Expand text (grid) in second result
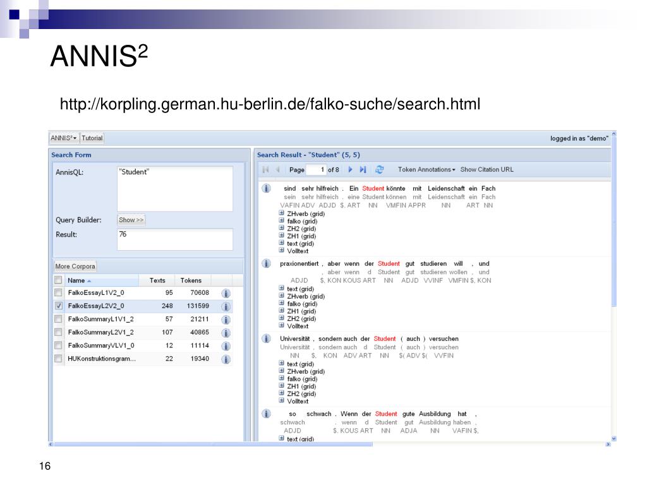 point(281,288)
